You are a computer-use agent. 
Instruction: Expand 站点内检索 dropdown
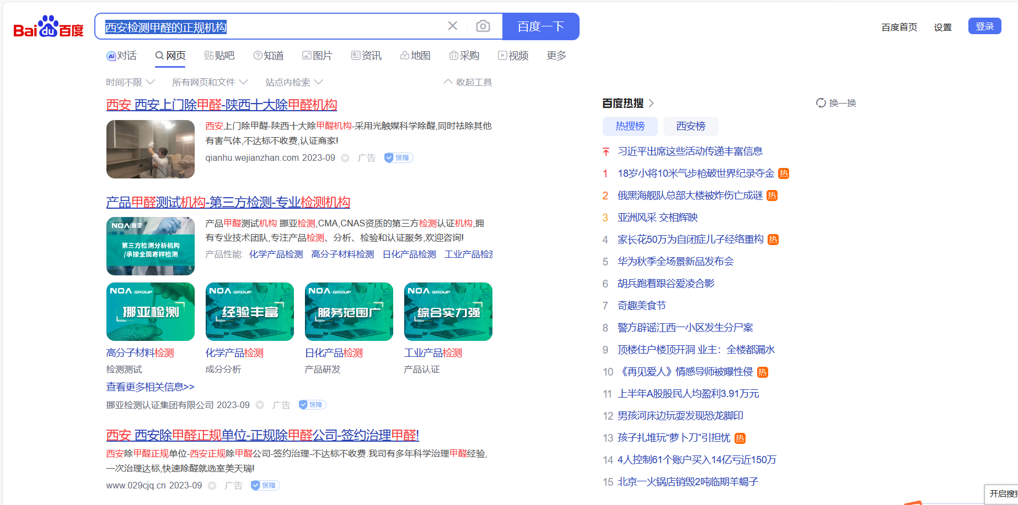[294, 82]
